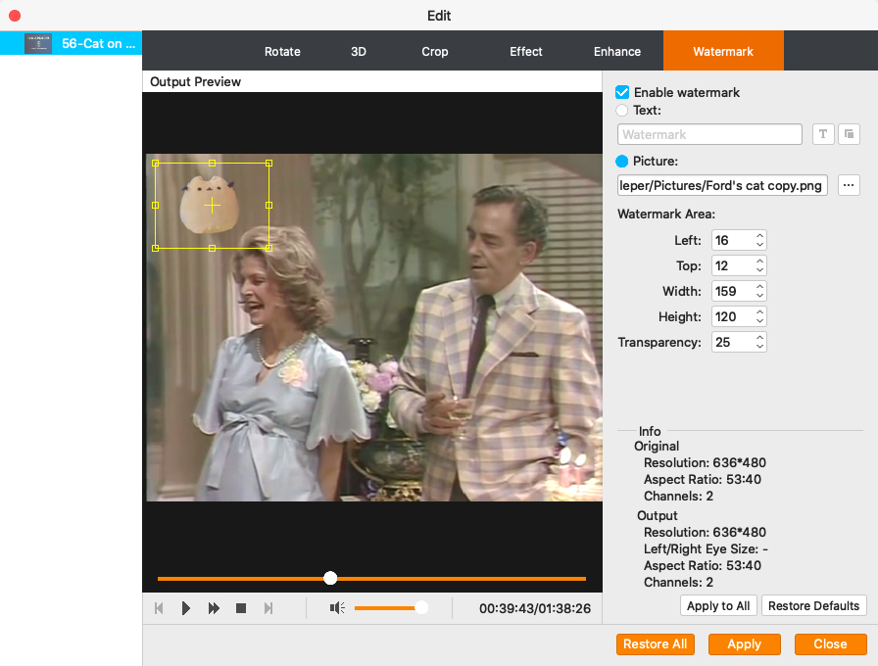Click the watermark box bottom-right corner handle
This screenshot has width=878, height=666.
[268, 248]
